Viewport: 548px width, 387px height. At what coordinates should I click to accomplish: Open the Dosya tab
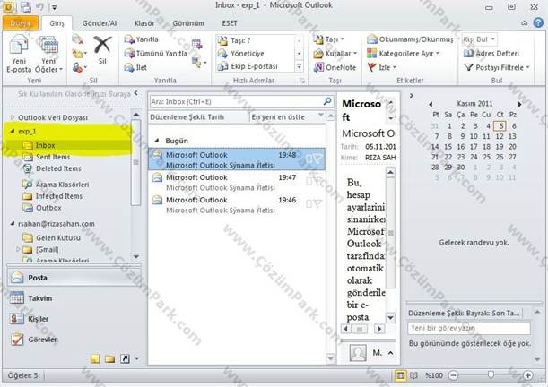(21, 23)
